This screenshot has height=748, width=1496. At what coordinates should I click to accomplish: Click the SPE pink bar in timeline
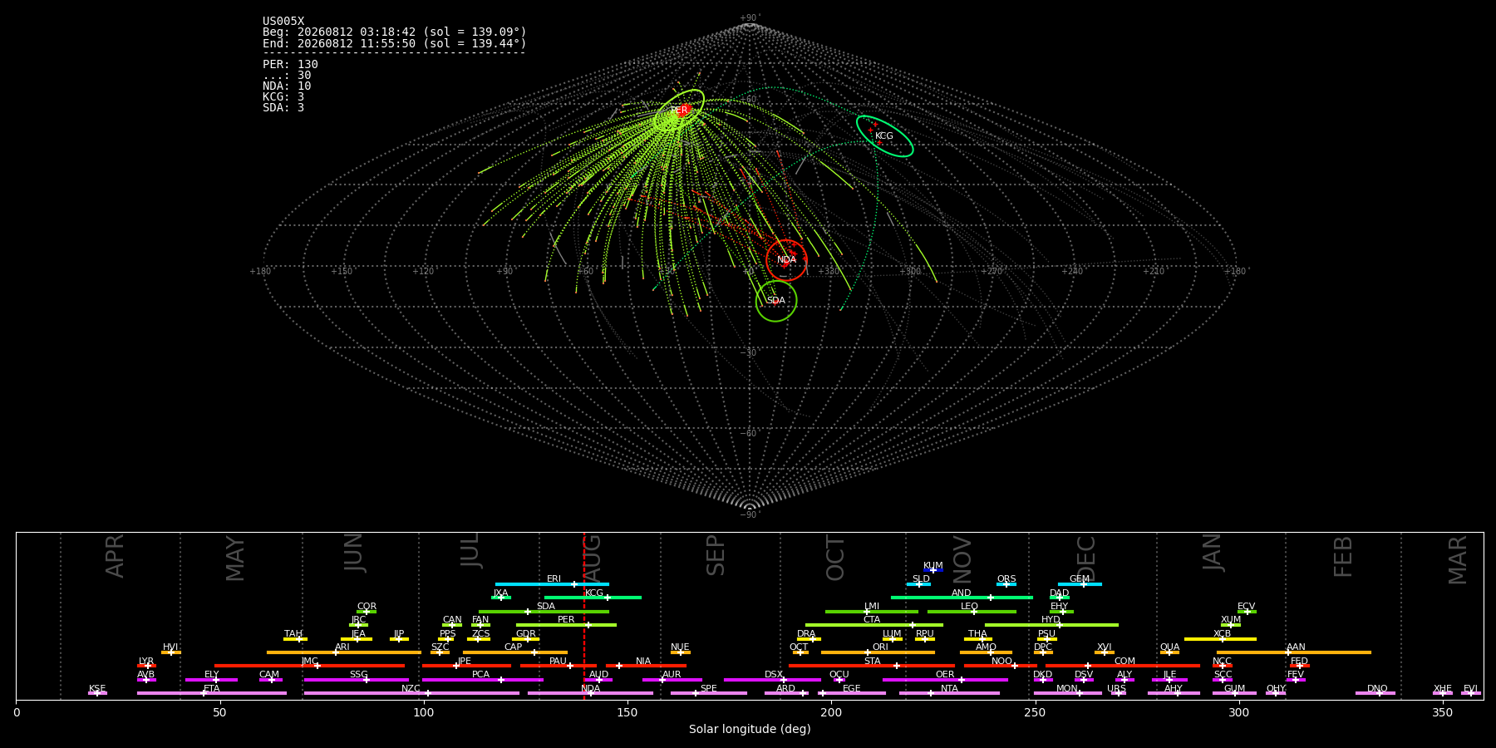tap(709, 693)
